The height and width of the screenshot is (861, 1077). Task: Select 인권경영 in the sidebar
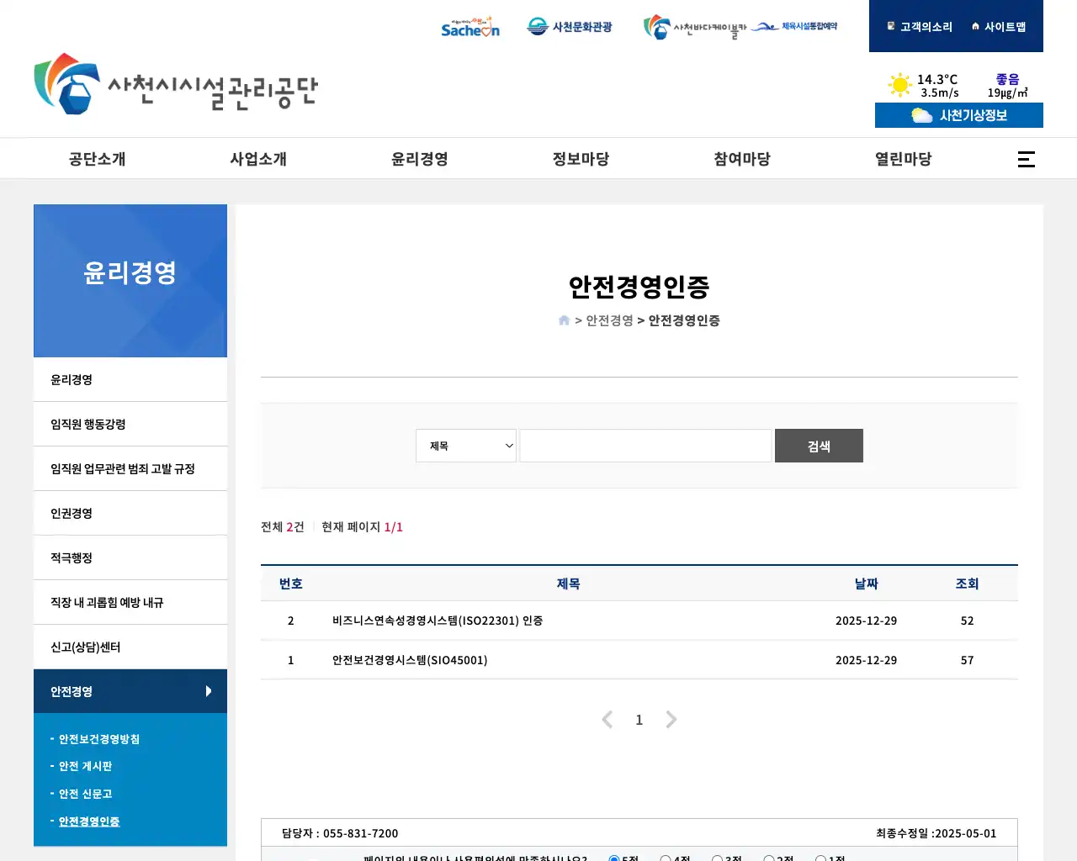pos(130,514)
